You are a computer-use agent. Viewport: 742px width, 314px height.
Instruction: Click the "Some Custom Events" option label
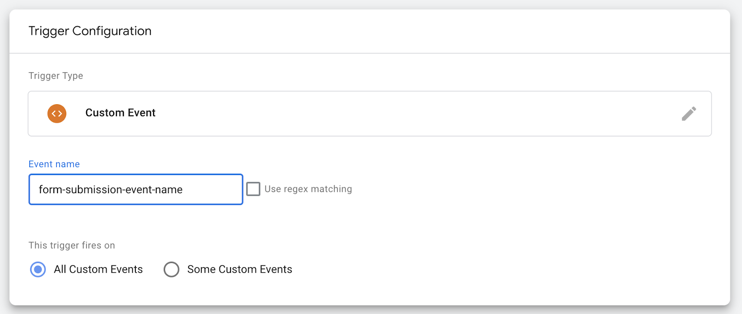point(239,269)
